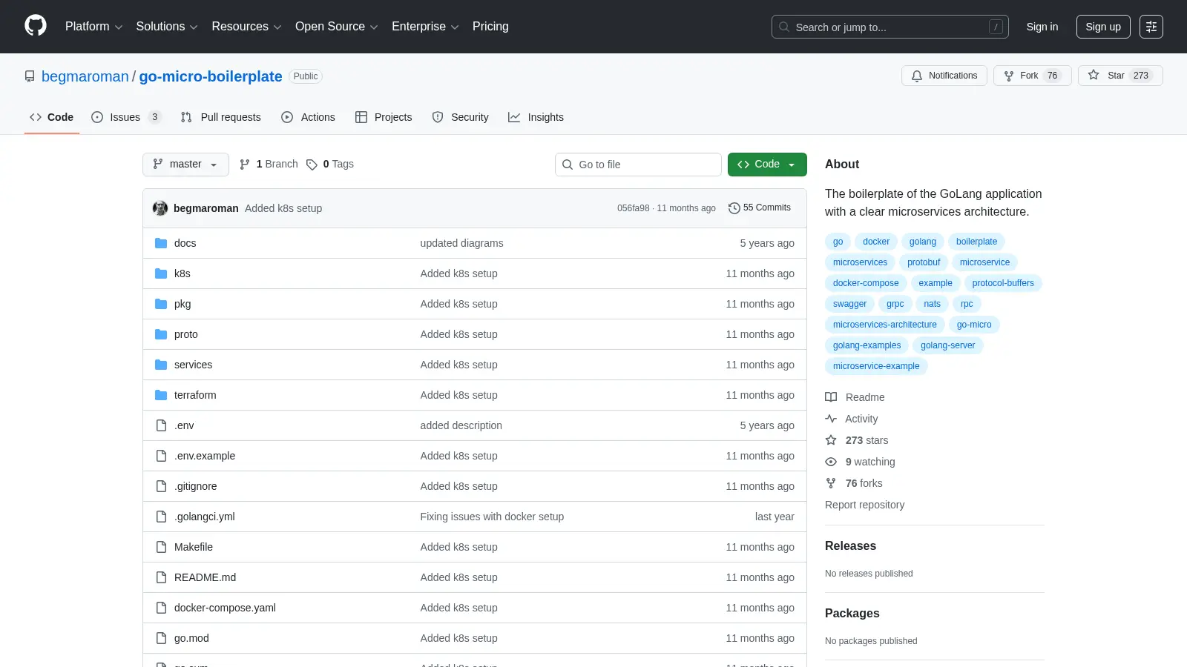Open the begmaroman owner link

click(x=85, y=76)
